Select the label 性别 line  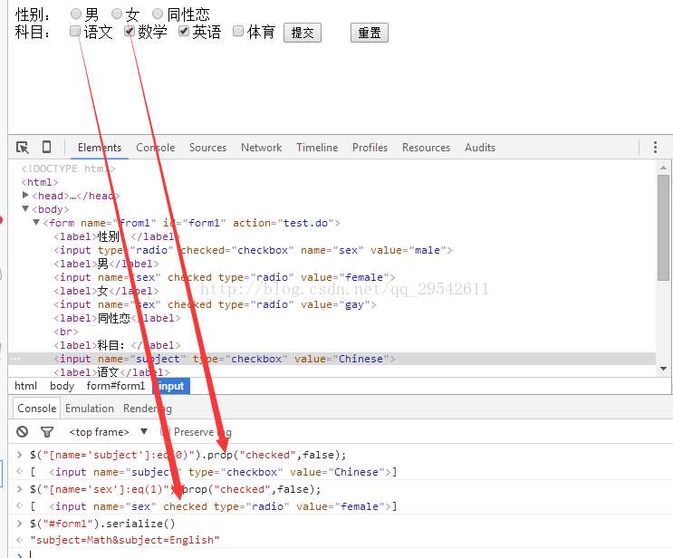(117, 236)
